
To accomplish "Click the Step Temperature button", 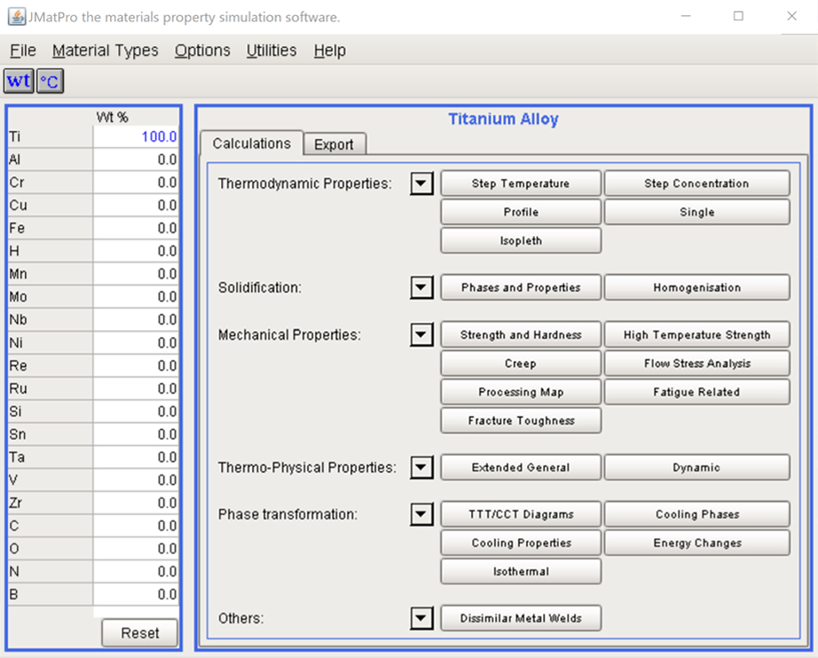I will click(521, 184).
